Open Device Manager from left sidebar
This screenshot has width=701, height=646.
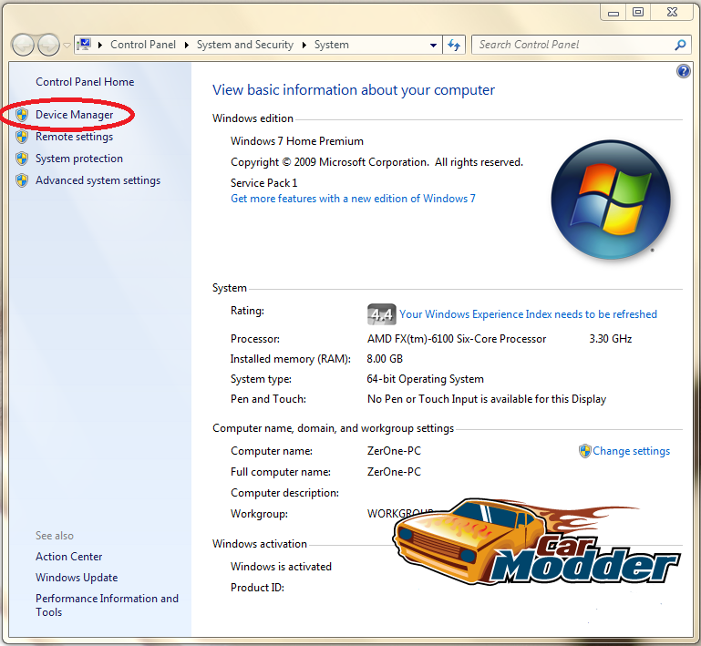click(74, 115)
